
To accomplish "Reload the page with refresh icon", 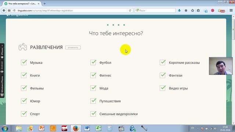I will tap(130, 11).
